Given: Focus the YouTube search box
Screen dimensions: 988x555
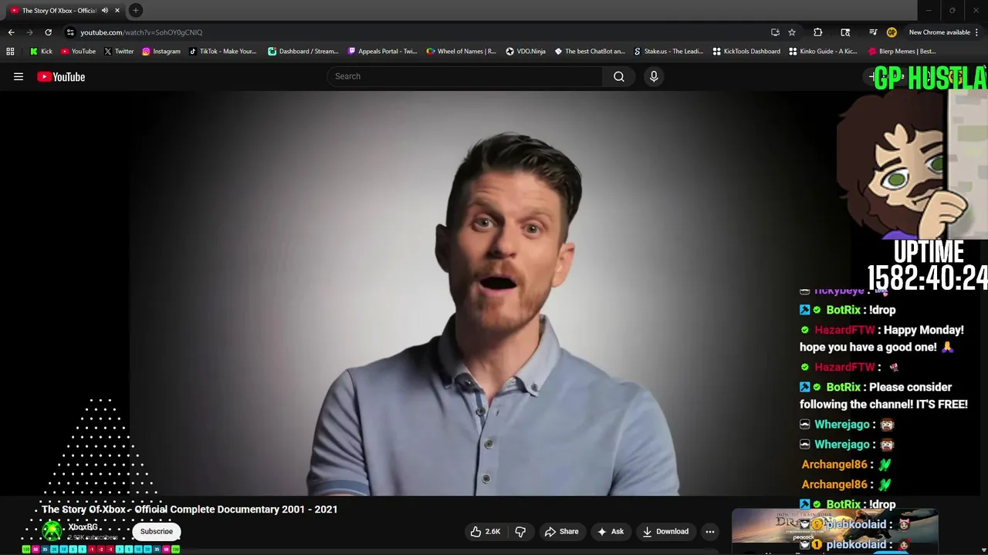Looking at the screenshot, I should 465,76.
